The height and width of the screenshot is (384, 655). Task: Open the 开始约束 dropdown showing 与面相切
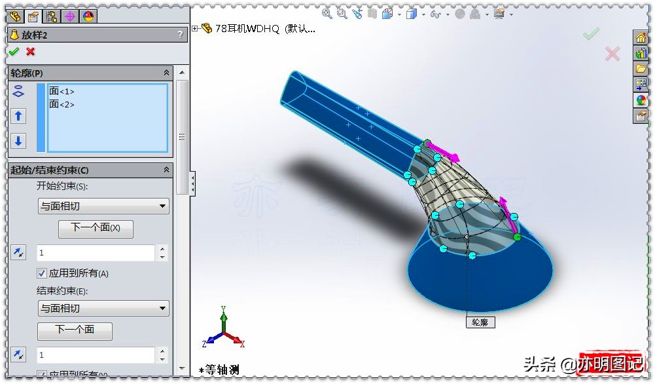(103, 206)
